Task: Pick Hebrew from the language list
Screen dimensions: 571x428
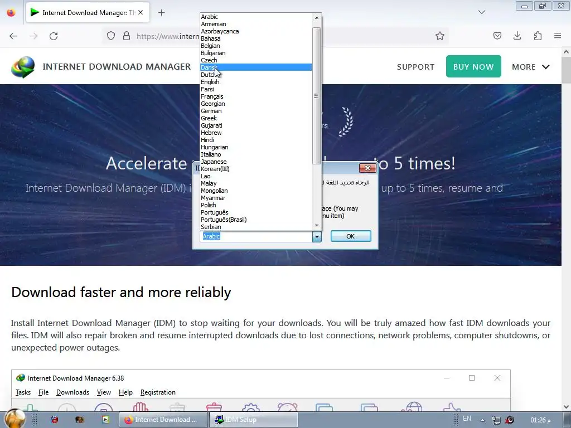Action: pos(256,133)
